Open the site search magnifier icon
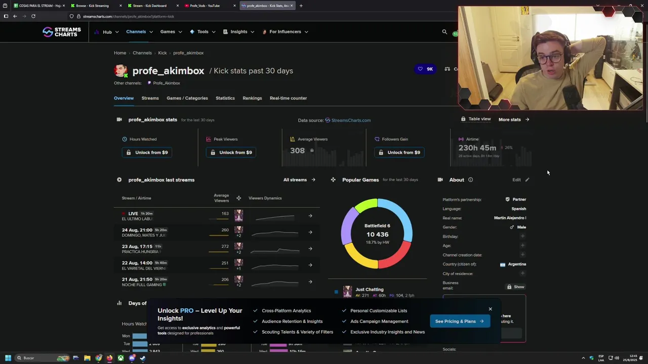 tap(444, 32)
